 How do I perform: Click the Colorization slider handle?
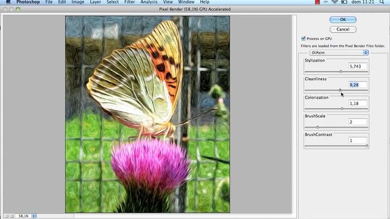(342, 109)
